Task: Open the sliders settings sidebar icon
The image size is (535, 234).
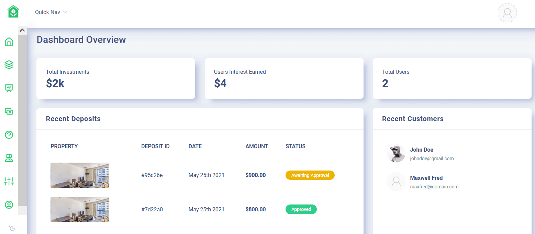Action: 9,181
